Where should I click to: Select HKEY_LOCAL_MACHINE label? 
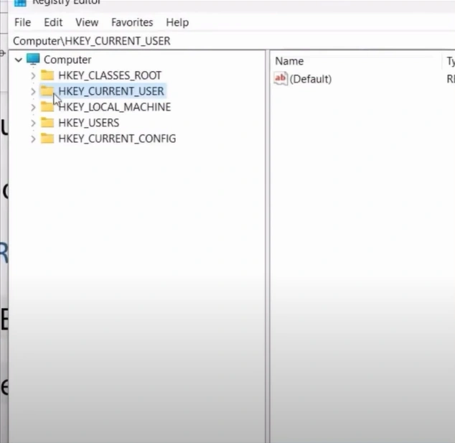pos(115,107)
